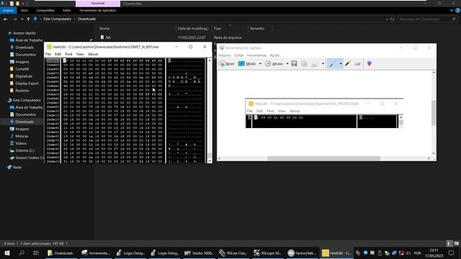Image resolution: width=461 pixels, height=259 pixels.
Task: Open Studio 5000 from the taskbar
Action: tap(200, 253)
